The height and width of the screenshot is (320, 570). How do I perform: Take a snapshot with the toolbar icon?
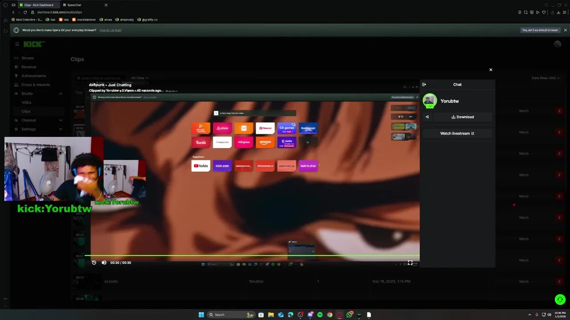tap(526, 12)
